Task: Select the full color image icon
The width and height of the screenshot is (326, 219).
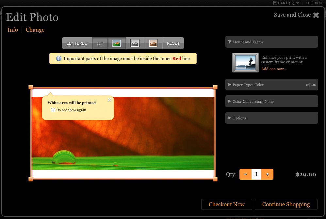Action: coord(117,43)
